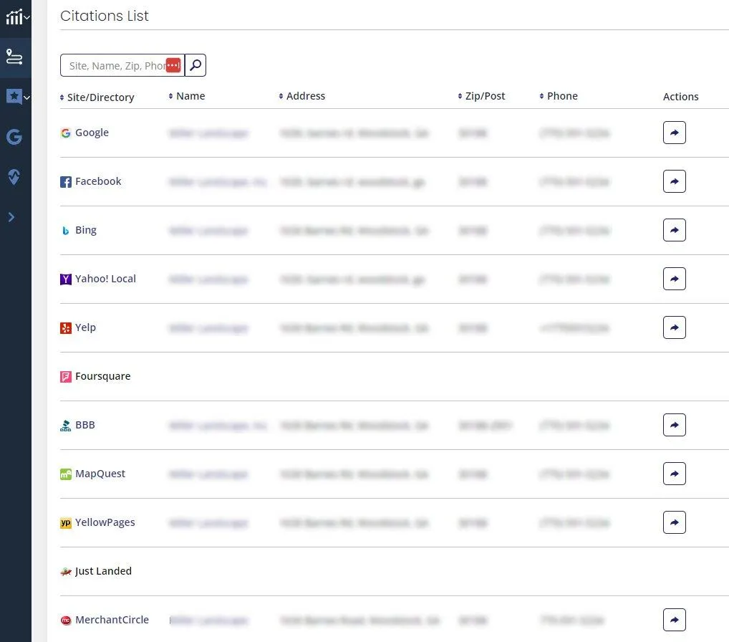Image resolution: width=729 pixels, height=642 pixels.
Task: Open the reports chart icon in sidebar
Action: (14, 17)
